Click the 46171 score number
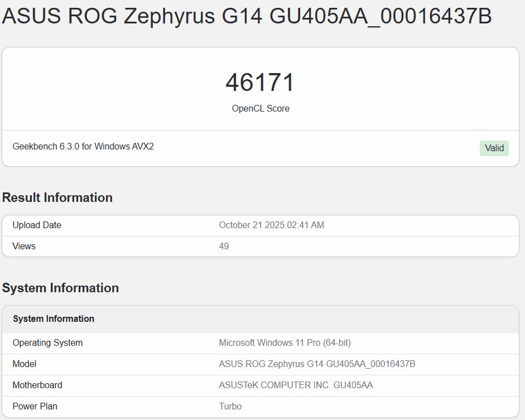The image size is (525, 420). click(260, 83)
